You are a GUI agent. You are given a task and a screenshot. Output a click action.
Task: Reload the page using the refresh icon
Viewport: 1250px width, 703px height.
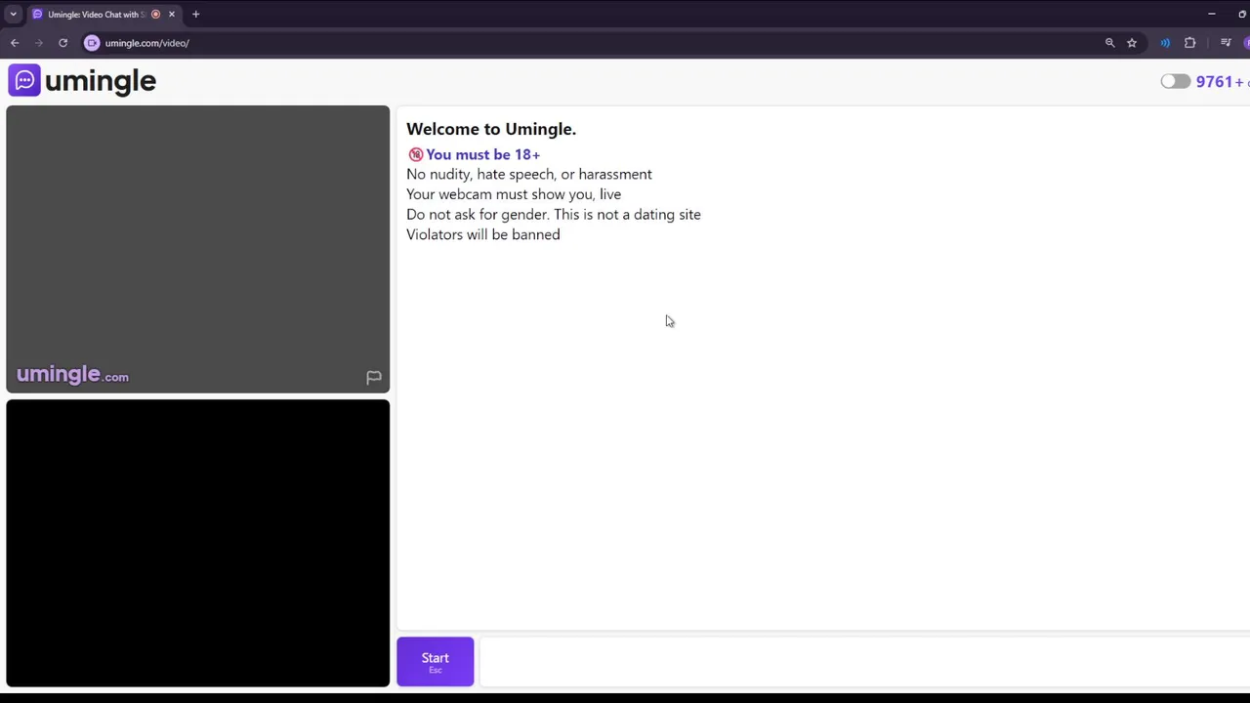click(62, 43)
